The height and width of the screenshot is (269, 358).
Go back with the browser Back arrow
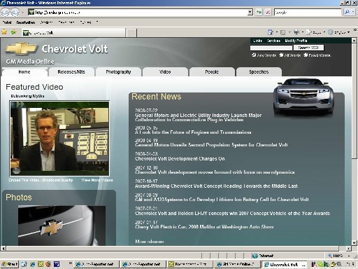(x=5, y=12)
